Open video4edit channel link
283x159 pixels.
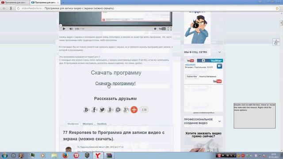click(x=190, y=65)
